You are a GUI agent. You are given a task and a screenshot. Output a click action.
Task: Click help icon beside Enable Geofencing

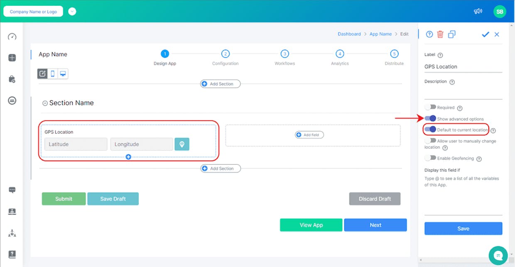pos(479,159)
